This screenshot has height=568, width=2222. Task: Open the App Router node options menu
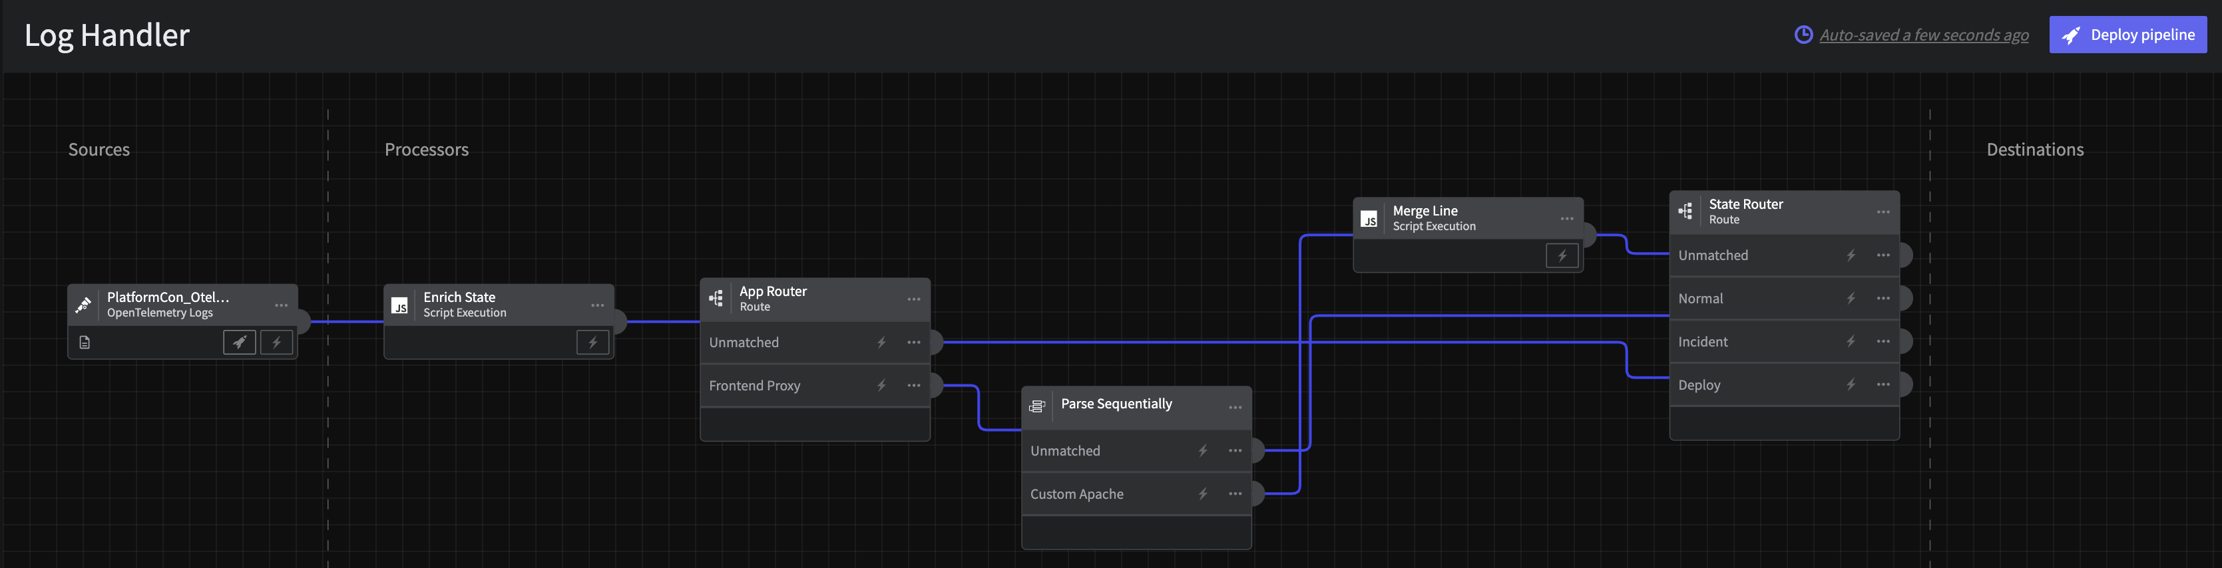(x=913, y=299)
